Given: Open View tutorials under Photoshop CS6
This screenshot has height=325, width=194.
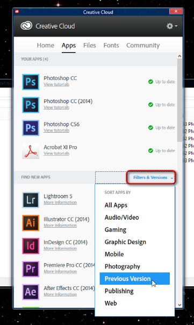Looking at the screenshot, I should (56, 131).
